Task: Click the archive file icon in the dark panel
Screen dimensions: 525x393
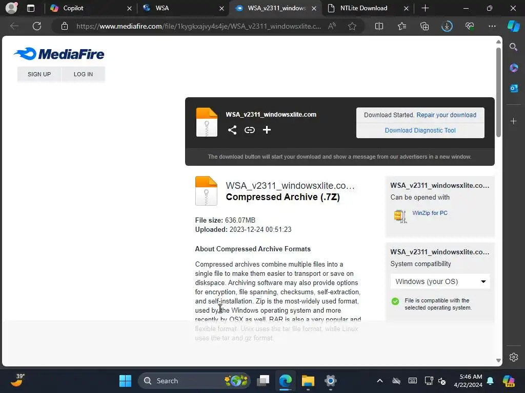Action: click(207, 122)
